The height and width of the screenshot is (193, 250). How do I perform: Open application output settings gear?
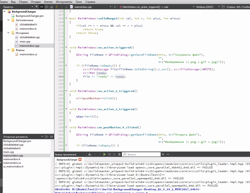click(x=119, y=154)
